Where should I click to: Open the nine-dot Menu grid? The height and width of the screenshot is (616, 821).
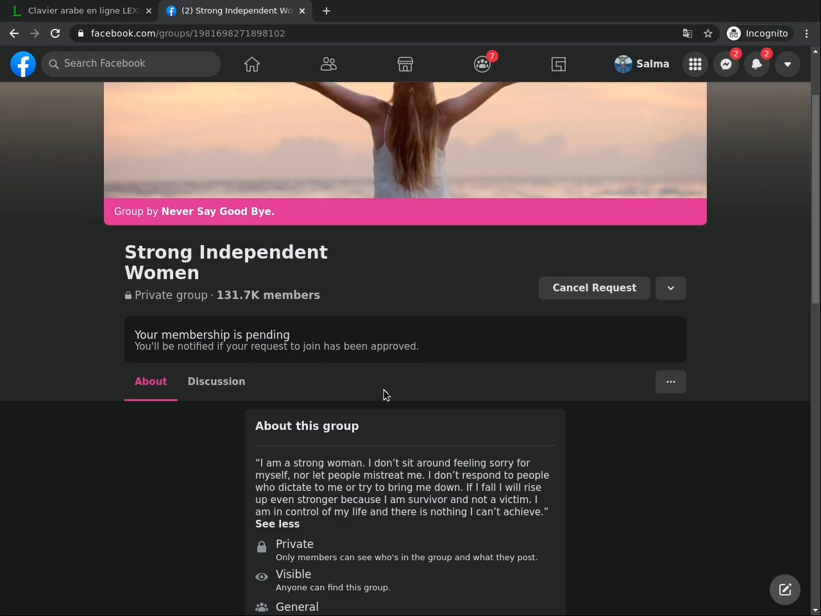coord(695,64)
